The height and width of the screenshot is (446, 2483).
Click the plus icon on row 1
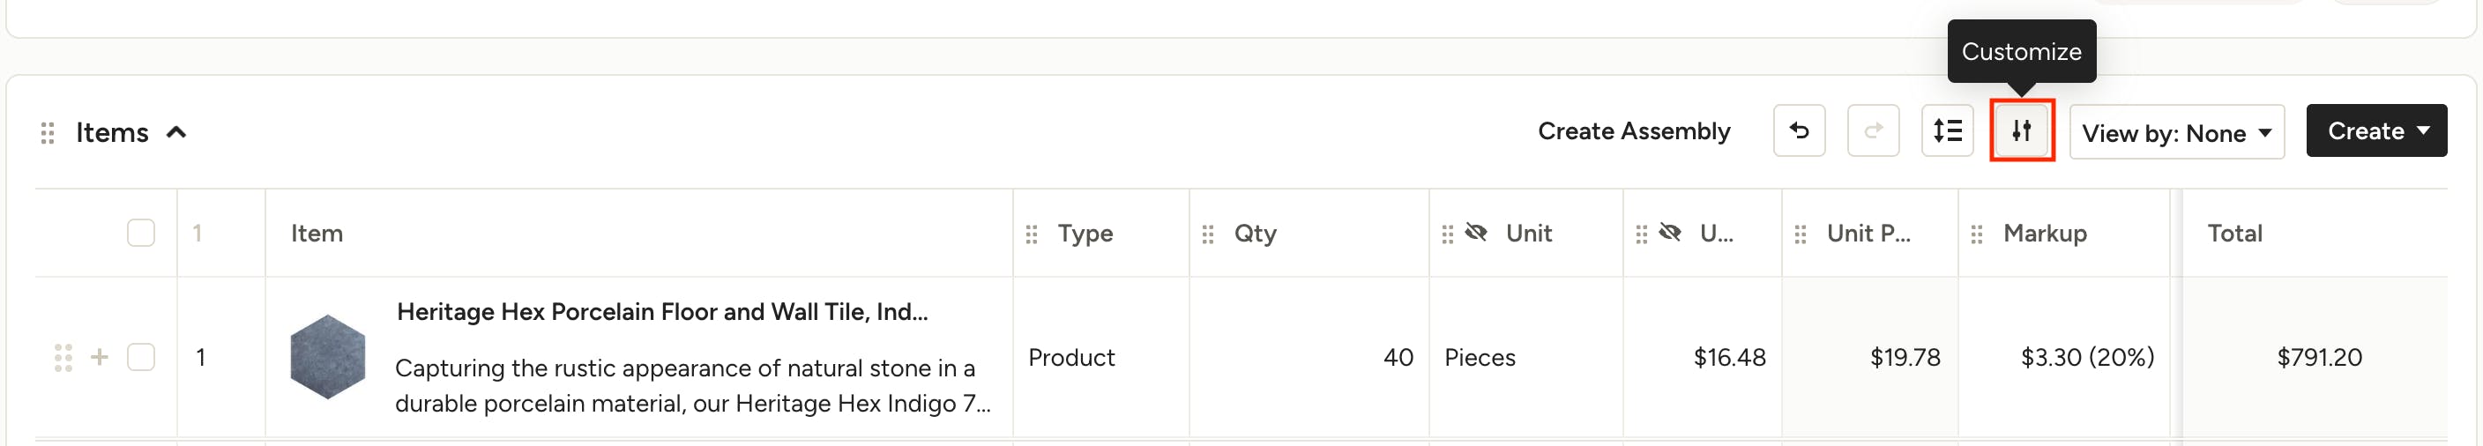100,357
